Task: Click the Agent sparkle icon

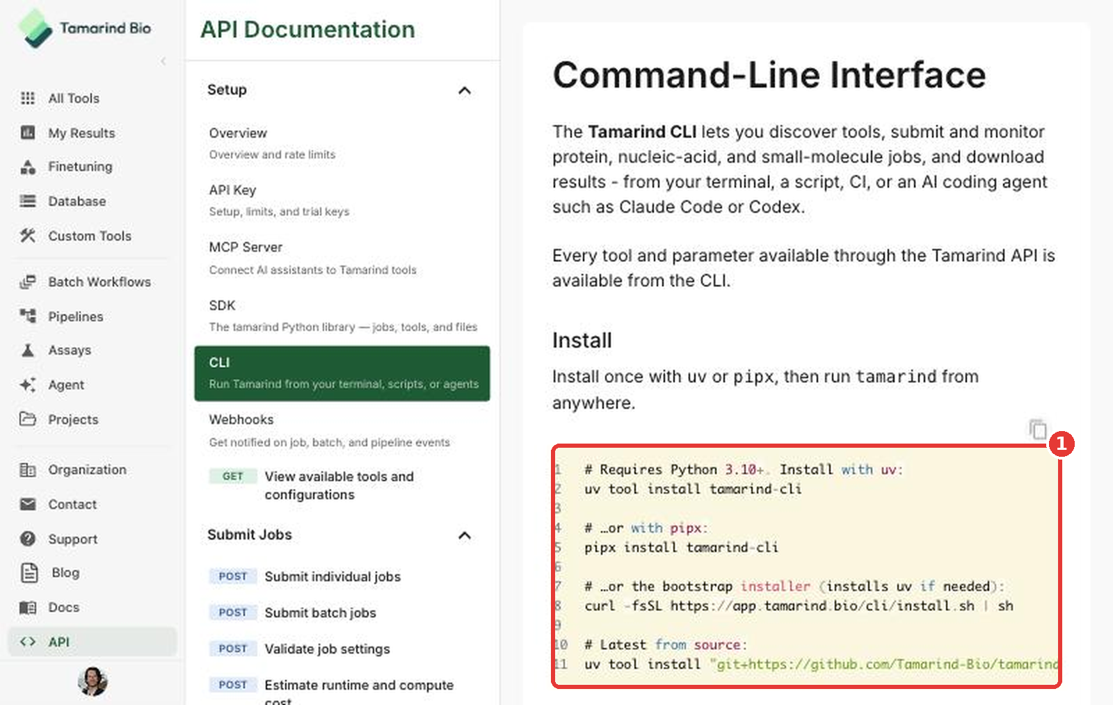Action: [28, 384]
